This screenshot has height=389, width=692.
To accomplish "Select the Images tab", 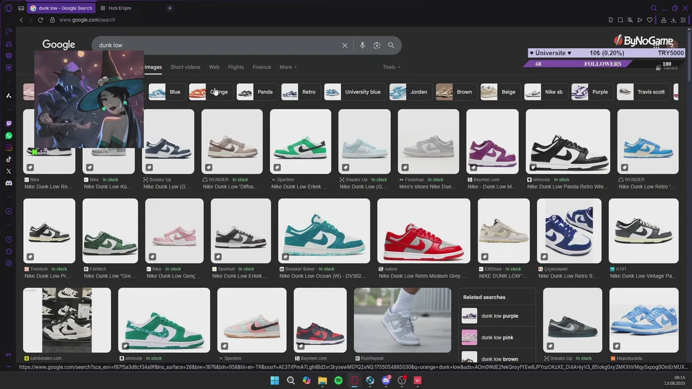I will (153, 67).
